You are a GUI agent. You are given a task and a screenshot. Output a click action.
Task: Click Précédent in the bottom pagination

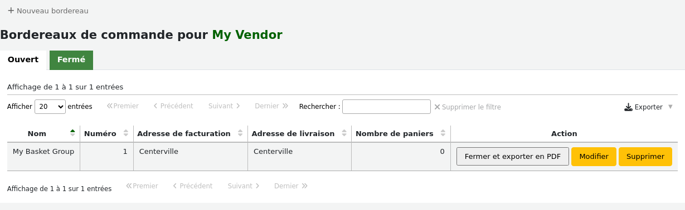(x=192, y=186)
